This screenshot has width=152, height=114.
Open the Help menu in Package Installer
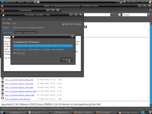click(9, 19)
